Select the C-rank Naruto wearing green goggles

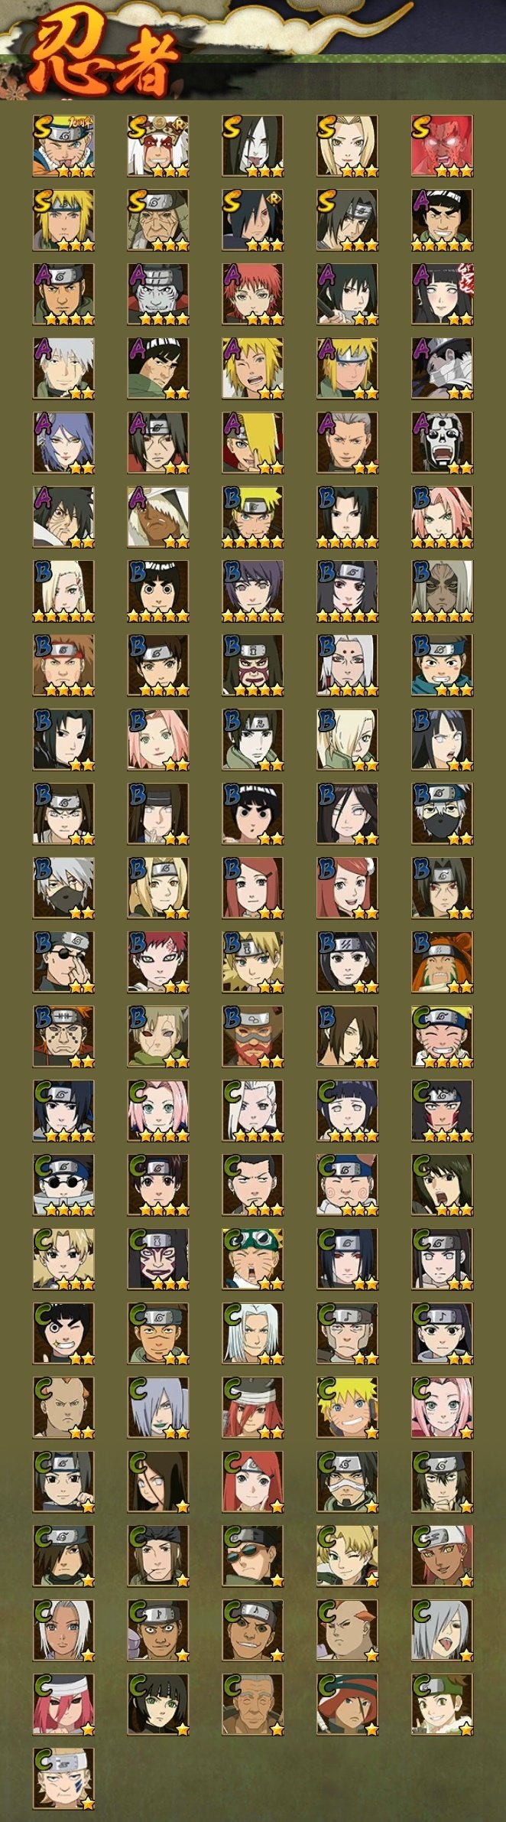click(252, 1260)
